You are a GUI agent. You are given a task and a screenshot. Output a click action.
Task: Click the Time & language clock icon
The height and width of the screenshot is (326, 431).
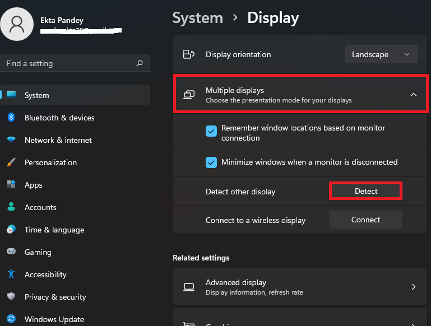11,230
